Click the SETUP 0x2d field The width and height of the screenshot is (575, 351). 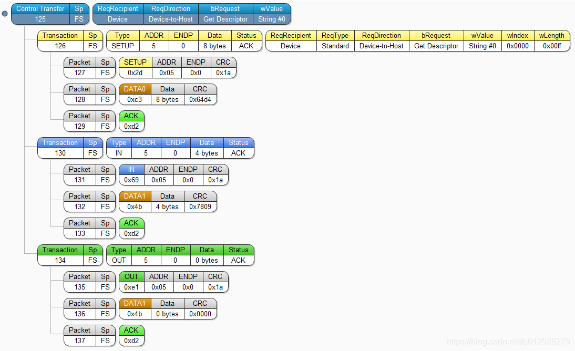[x=135, y=67]
